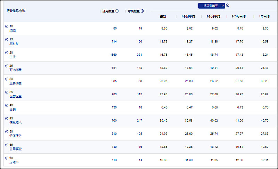Screen dimensions: 278x169
Task: Open the 主要消费 industry link
Action: click(16, 83)
